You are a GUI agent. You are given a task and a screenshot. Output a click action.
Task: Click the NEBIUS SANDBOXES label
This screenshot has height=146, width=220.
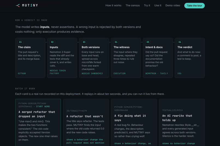coord(92,73)
